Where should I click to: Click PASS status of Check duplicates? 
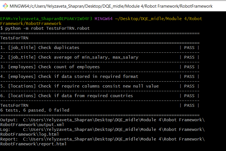click(189, 48)
